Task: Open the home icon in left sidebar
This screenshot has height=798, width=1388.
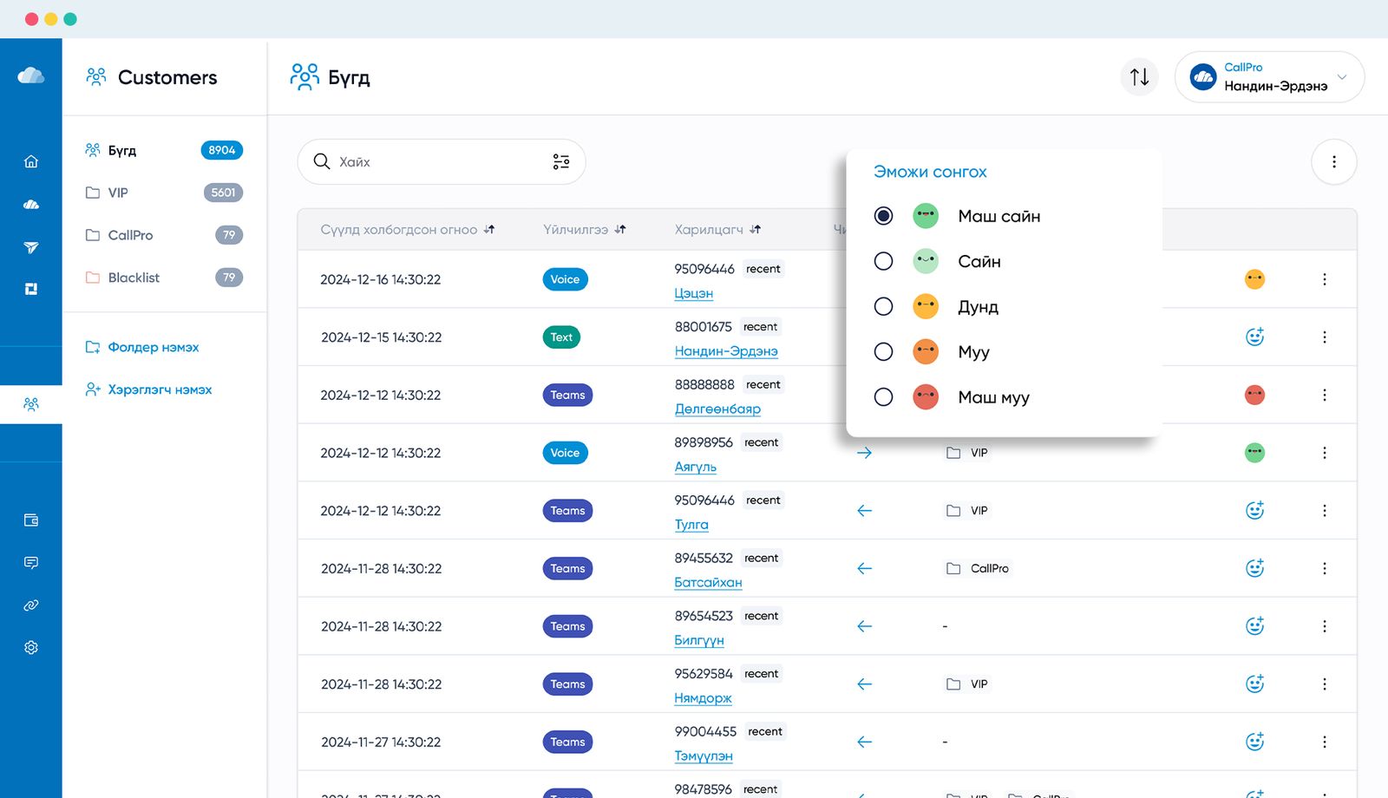Action: [31, 161]
